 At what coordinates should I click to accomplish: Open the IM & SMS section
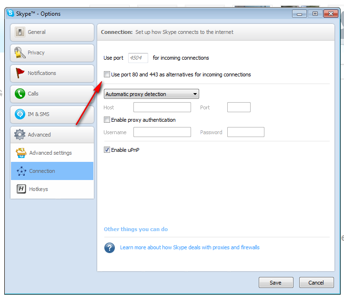click(x=52, y=115)
